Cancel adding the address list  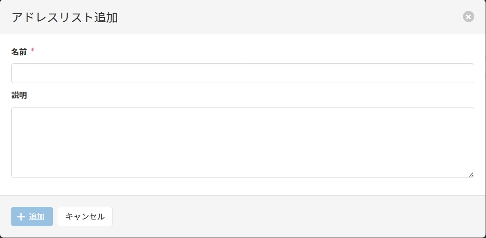tap(85, 217)
